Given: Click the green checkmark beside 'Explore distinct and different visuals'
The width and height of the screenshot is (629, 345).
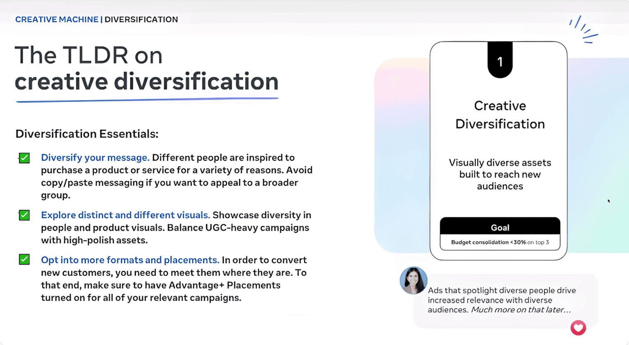Looking at the screenshot, I should (24, 215).
